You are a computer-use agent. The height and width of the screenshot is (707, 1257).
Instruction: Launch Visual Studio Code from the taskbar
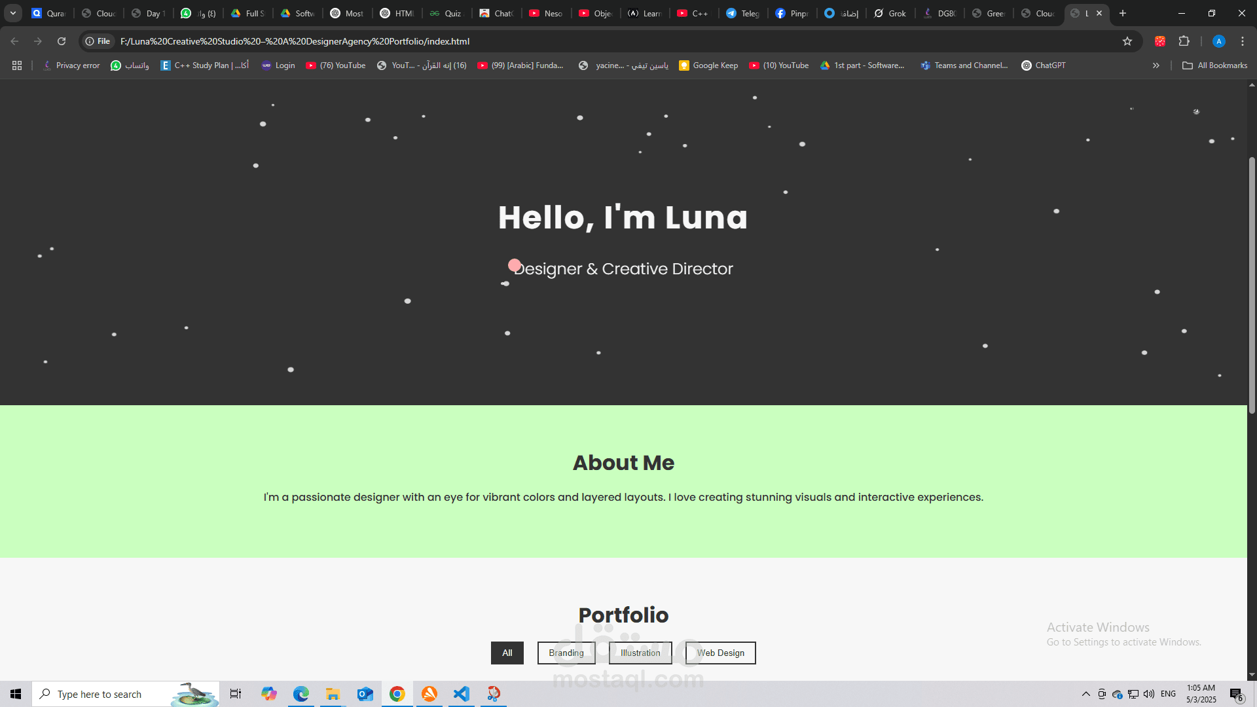coord(462,694)
